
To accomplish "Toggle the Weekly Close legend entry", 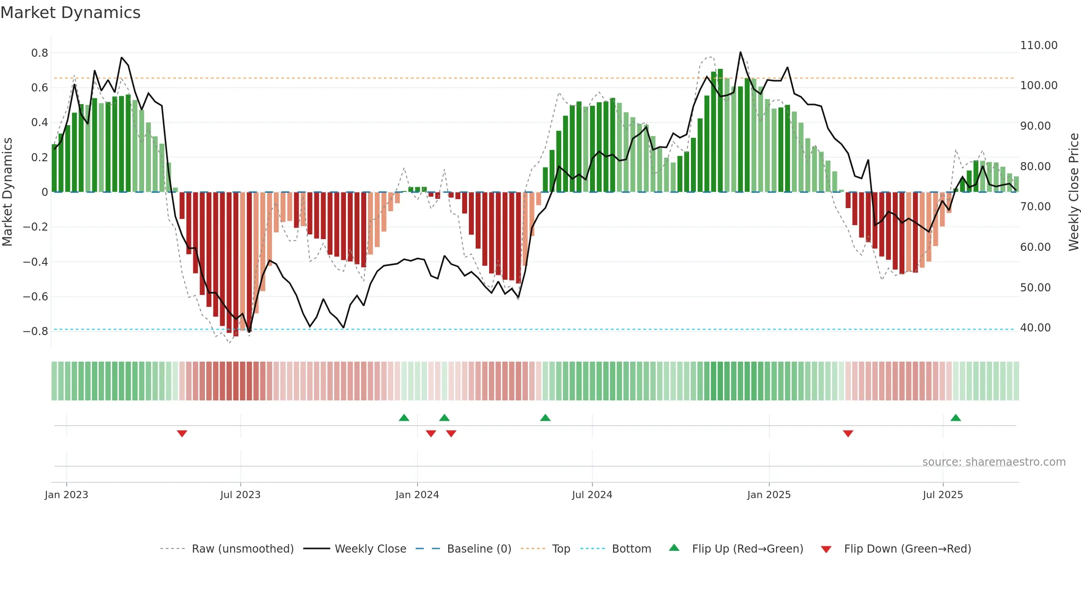I will [x=355, y=549].
